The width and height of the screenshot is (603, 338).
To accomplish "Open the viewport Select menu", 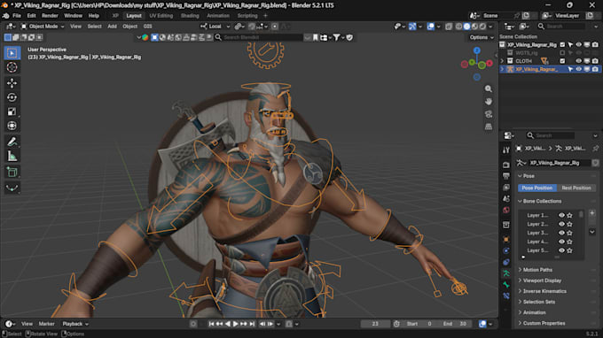I will (94, 27).
